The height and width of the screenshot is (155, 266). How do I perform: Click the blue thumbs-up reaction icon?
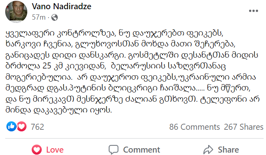11,127
